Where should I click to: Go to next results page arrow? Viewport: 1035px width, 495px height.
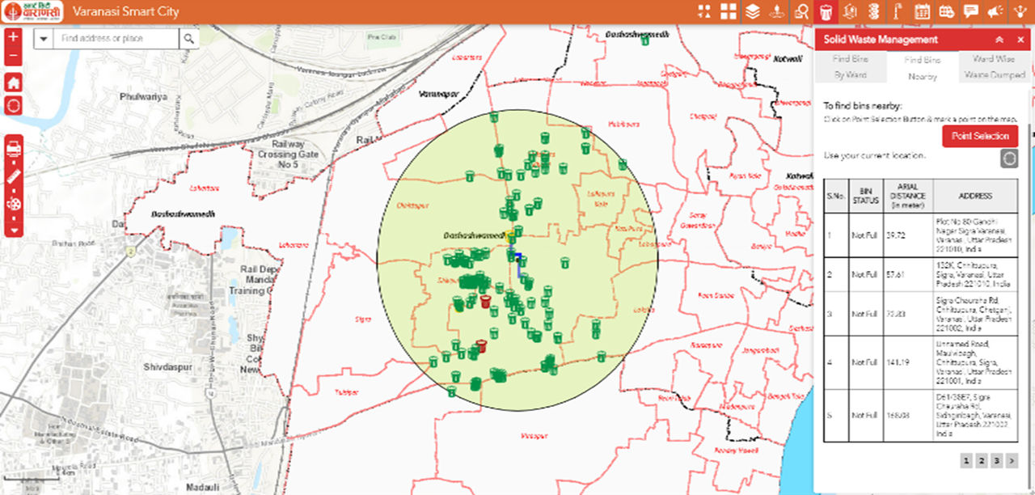1012,461
